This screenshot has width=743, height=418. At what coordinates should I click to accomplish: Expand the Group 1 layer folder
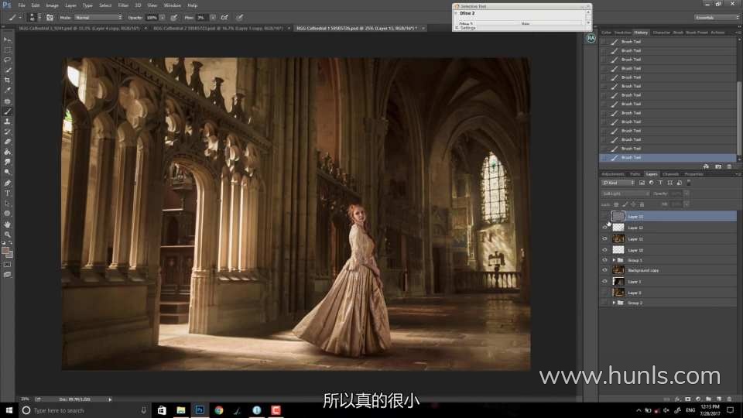pos(613,260)
